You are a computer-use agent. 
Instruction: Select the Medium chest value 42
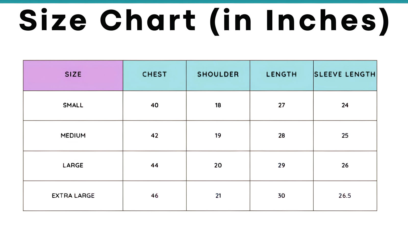[155, 136]
